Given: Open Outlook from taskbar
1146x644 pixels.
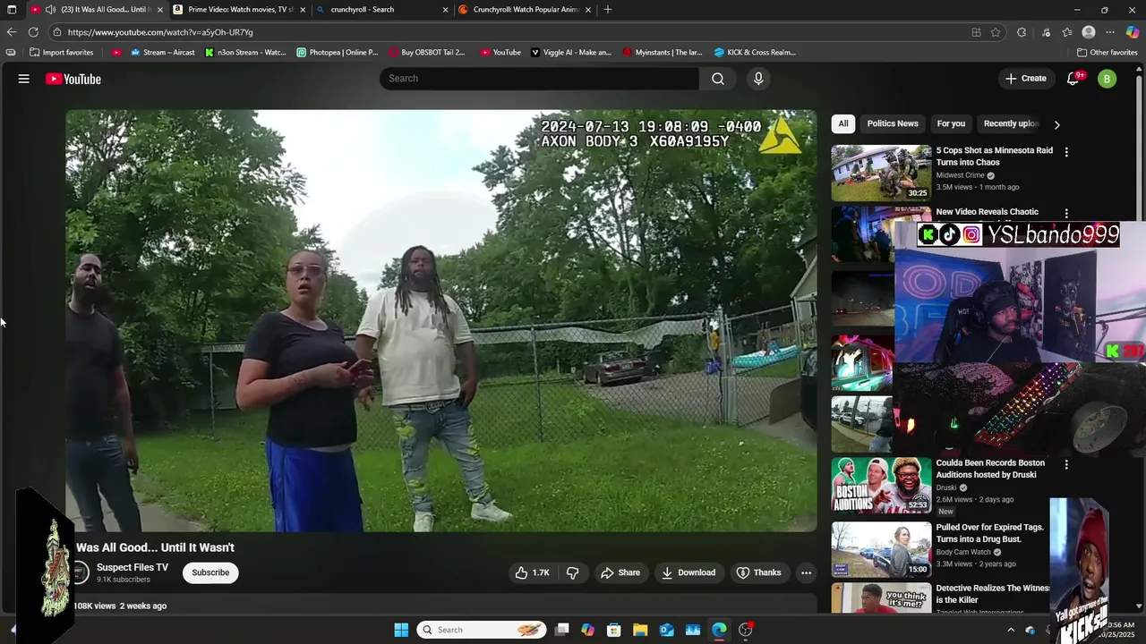Looking at the screenshot, I should coord(666,630).
